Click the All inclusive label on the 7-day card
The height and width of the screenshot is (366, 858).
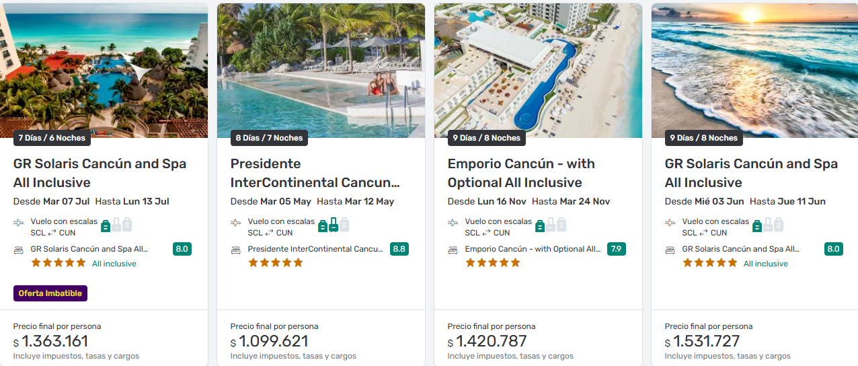click(114, 264)
